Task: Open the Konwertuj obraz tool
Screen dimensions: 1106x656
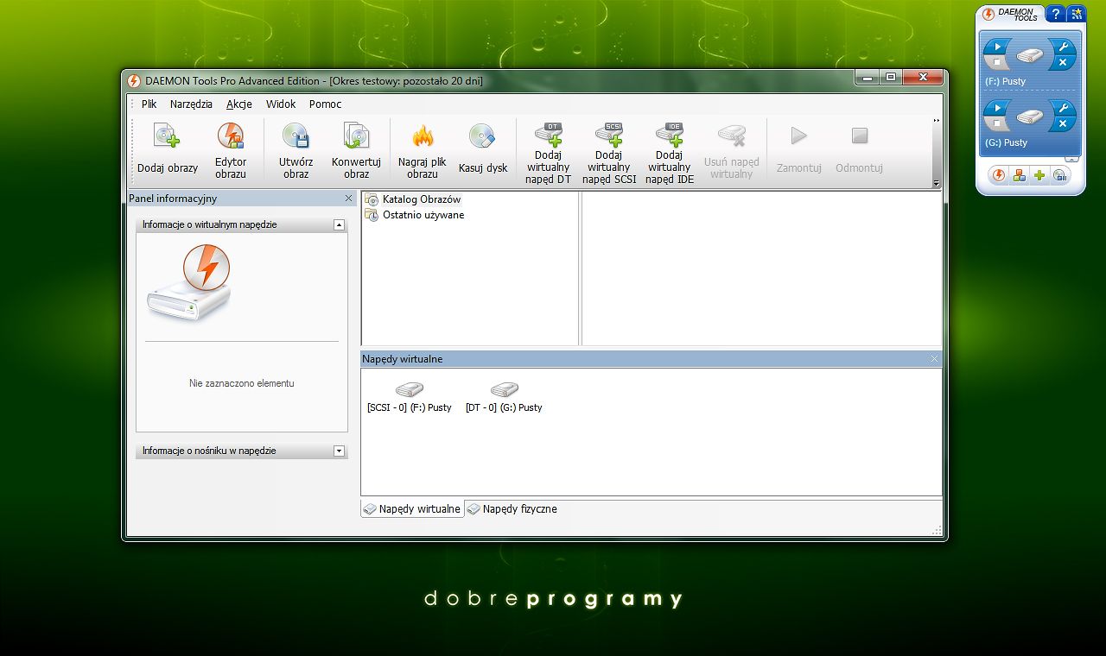Action: pos(356,150)
